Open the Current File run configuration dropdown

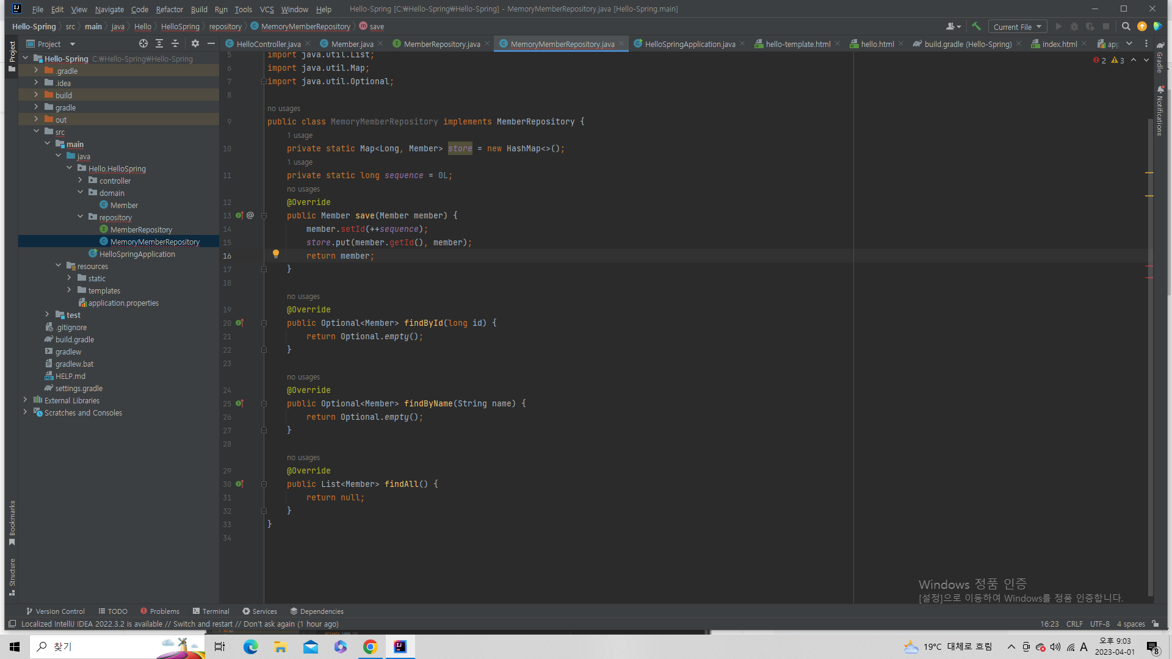[1017, 27]
